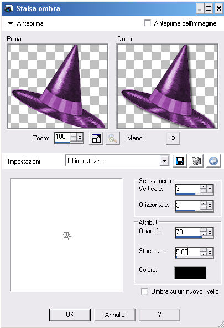This screenshot has width=224, height=328.
Task: Increase Verticale offset with up stepper
Action: 203,187
